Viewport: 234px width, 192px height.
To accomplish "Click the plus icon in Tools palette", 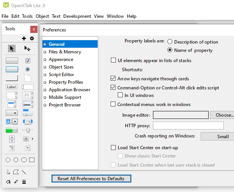I will 24,39.
